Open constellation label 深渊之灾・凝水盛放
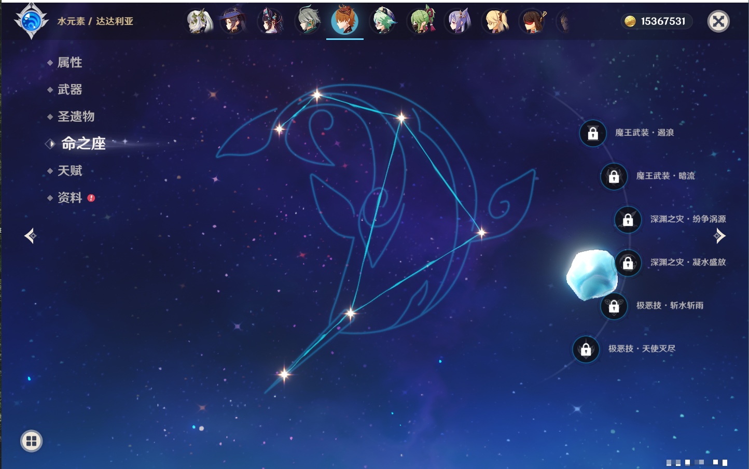The image size is (749, 469). point(688,262)
